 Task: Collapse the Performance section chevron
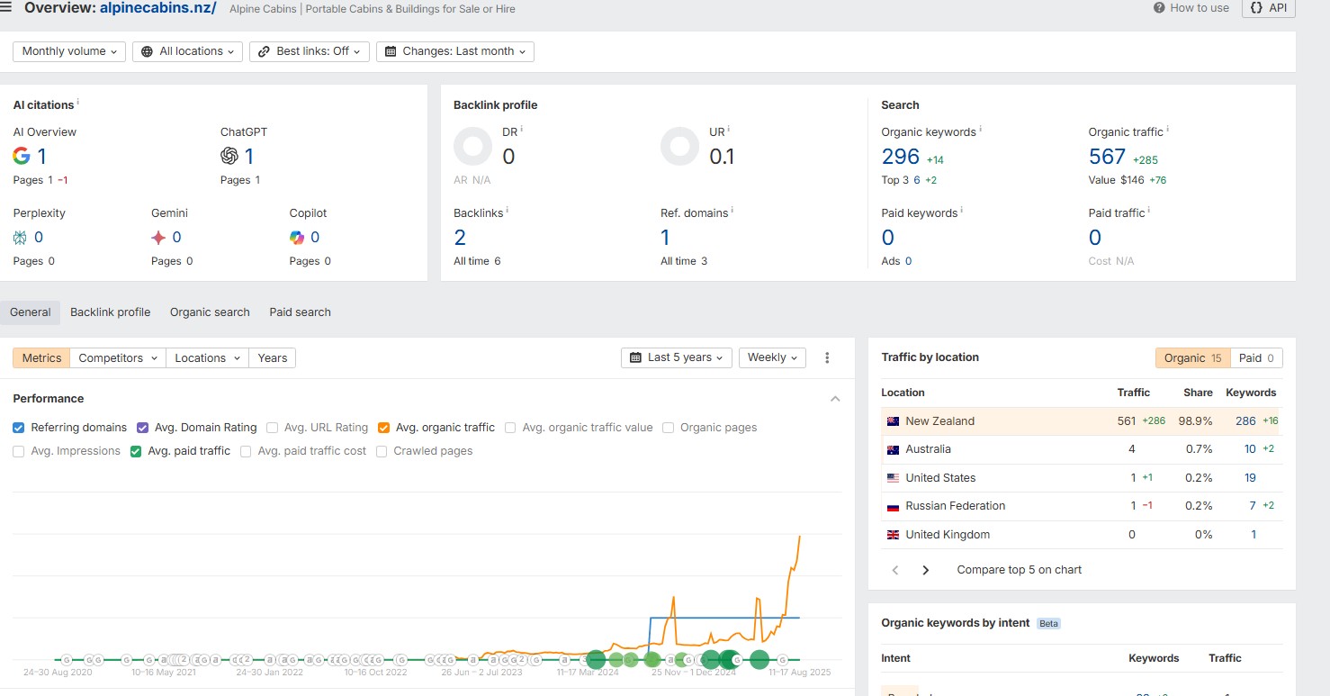(835, 399)
